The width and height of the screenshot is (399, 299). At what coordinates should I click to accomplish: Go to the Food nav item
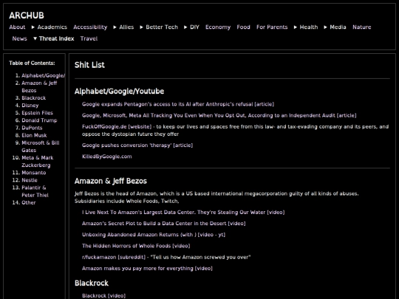[243, 27]
